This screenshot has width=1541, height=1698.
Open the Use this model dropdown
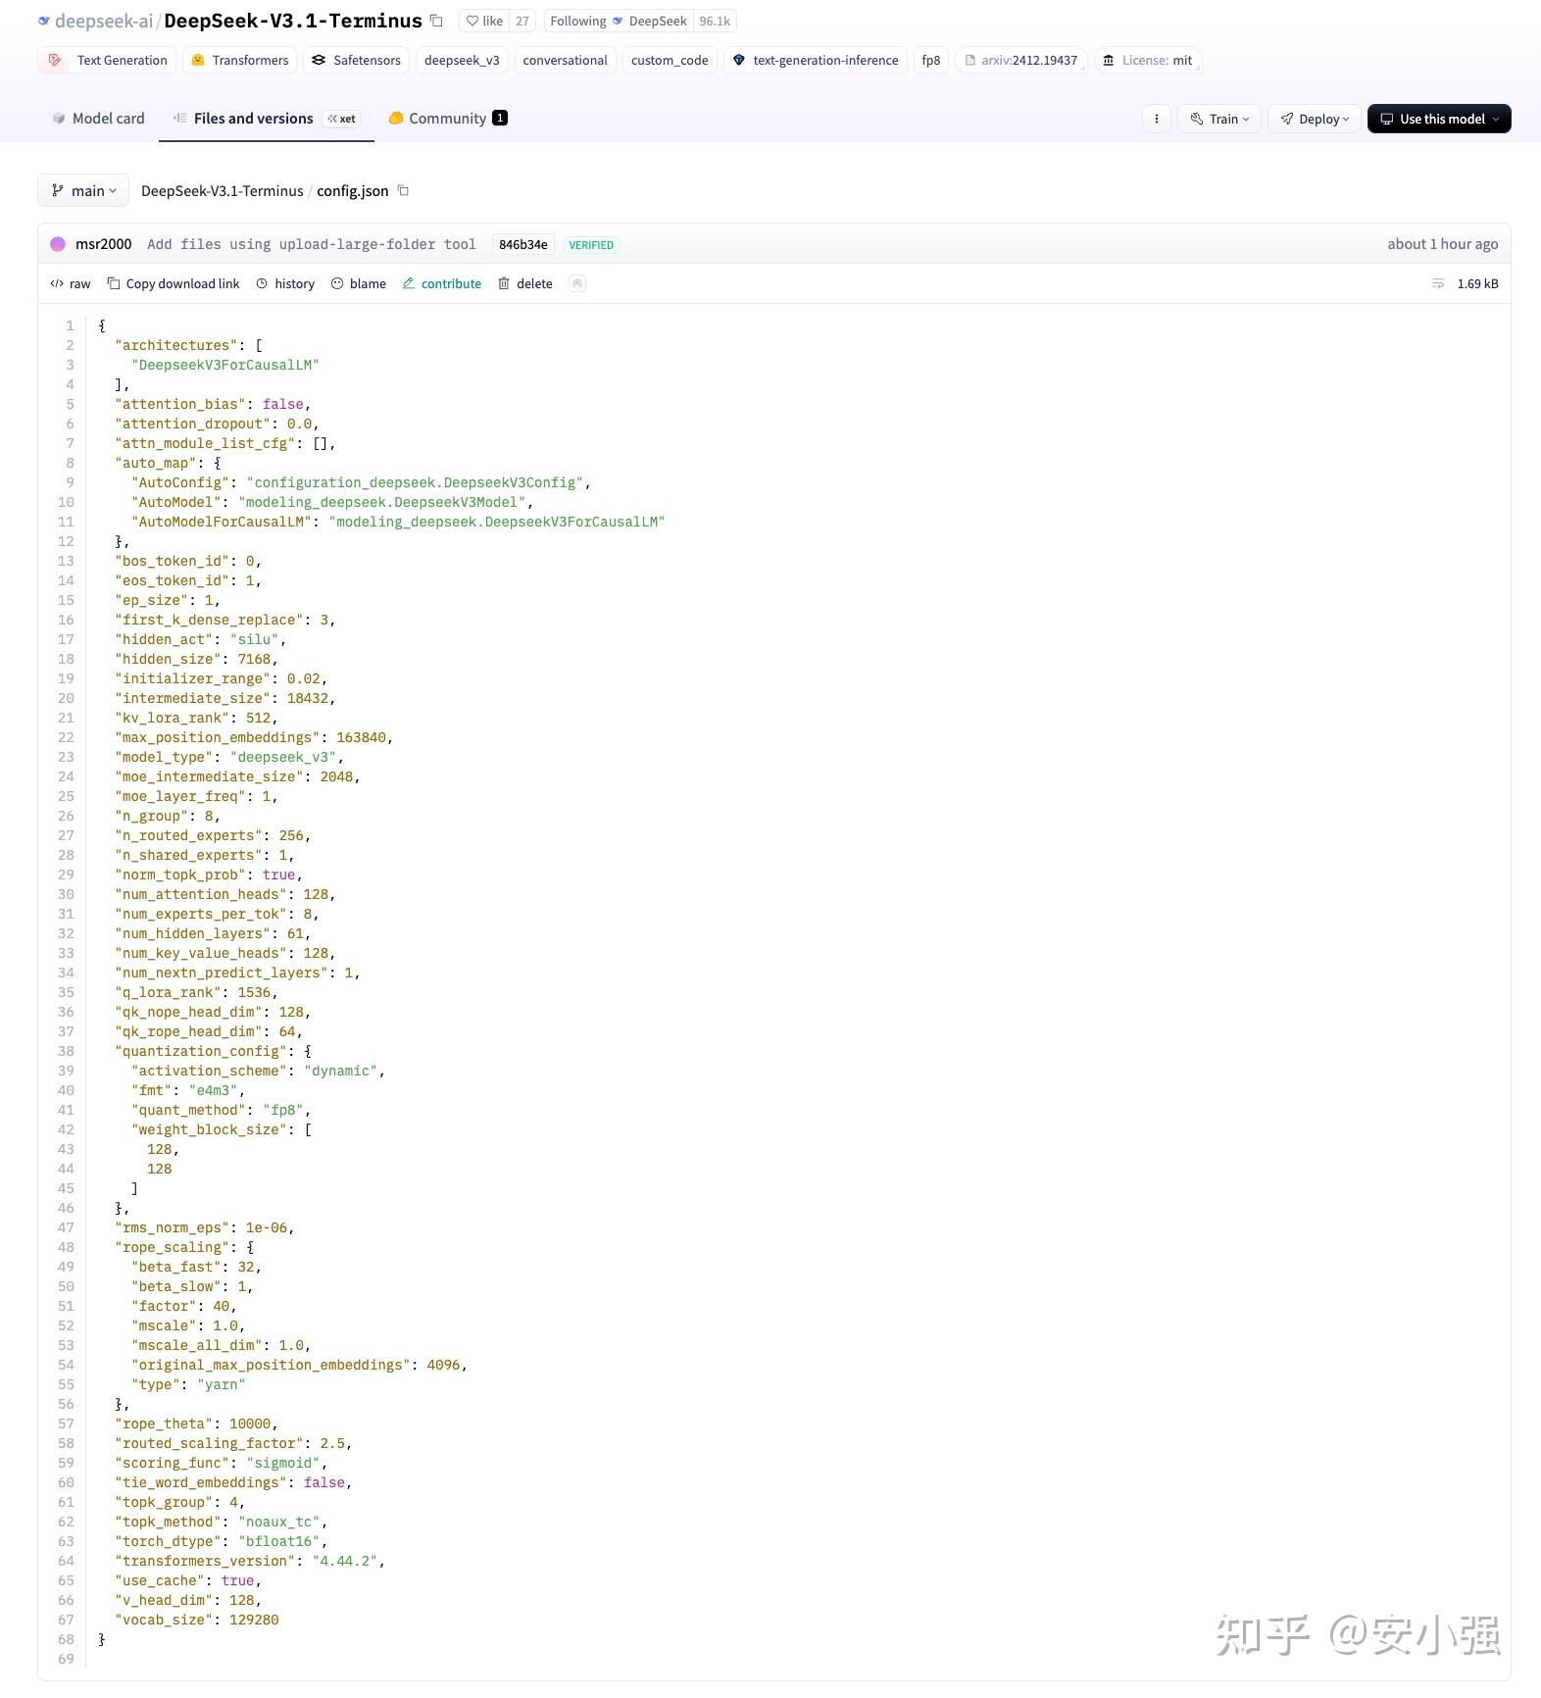[x=1439, y=119]
